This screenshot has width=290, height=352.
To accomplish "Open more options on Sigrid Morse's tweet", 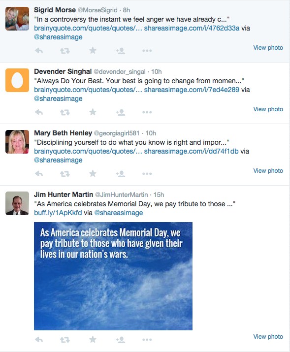I will point(147,51).
